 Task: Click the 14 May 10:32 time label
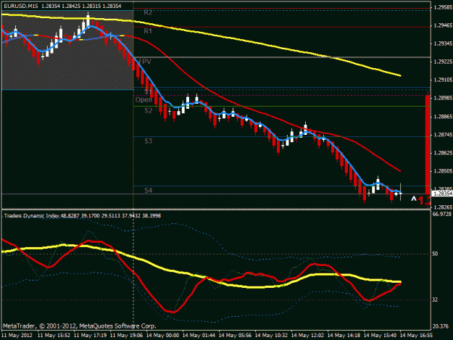pos(272,336)
